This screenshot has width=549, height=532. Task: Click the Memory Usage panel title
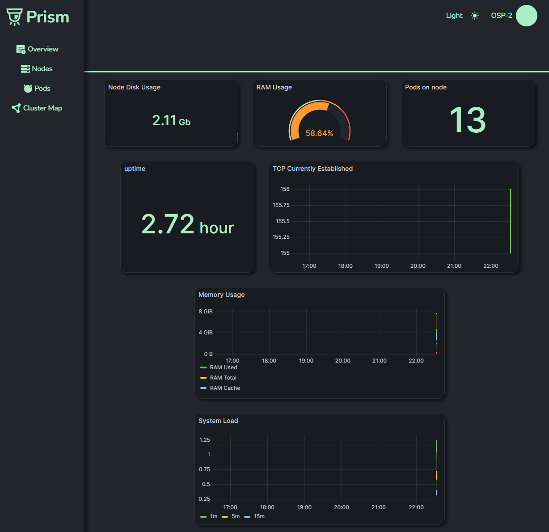click(221, 295)
